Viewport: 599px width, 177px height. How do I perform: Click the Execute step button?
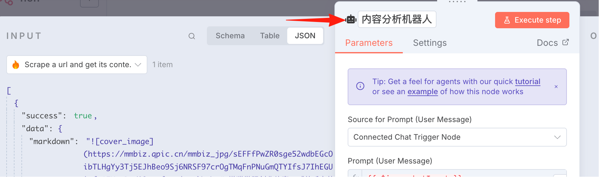532,20
